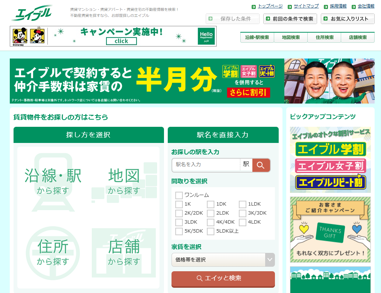
Task: Click the 駅名を入力 text field
Action: (206, 165)
